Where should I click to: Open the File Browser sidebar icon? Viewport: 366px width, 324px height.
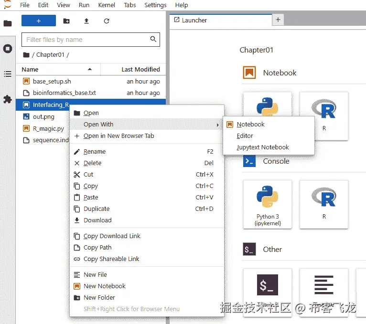[x=8, y=23]
